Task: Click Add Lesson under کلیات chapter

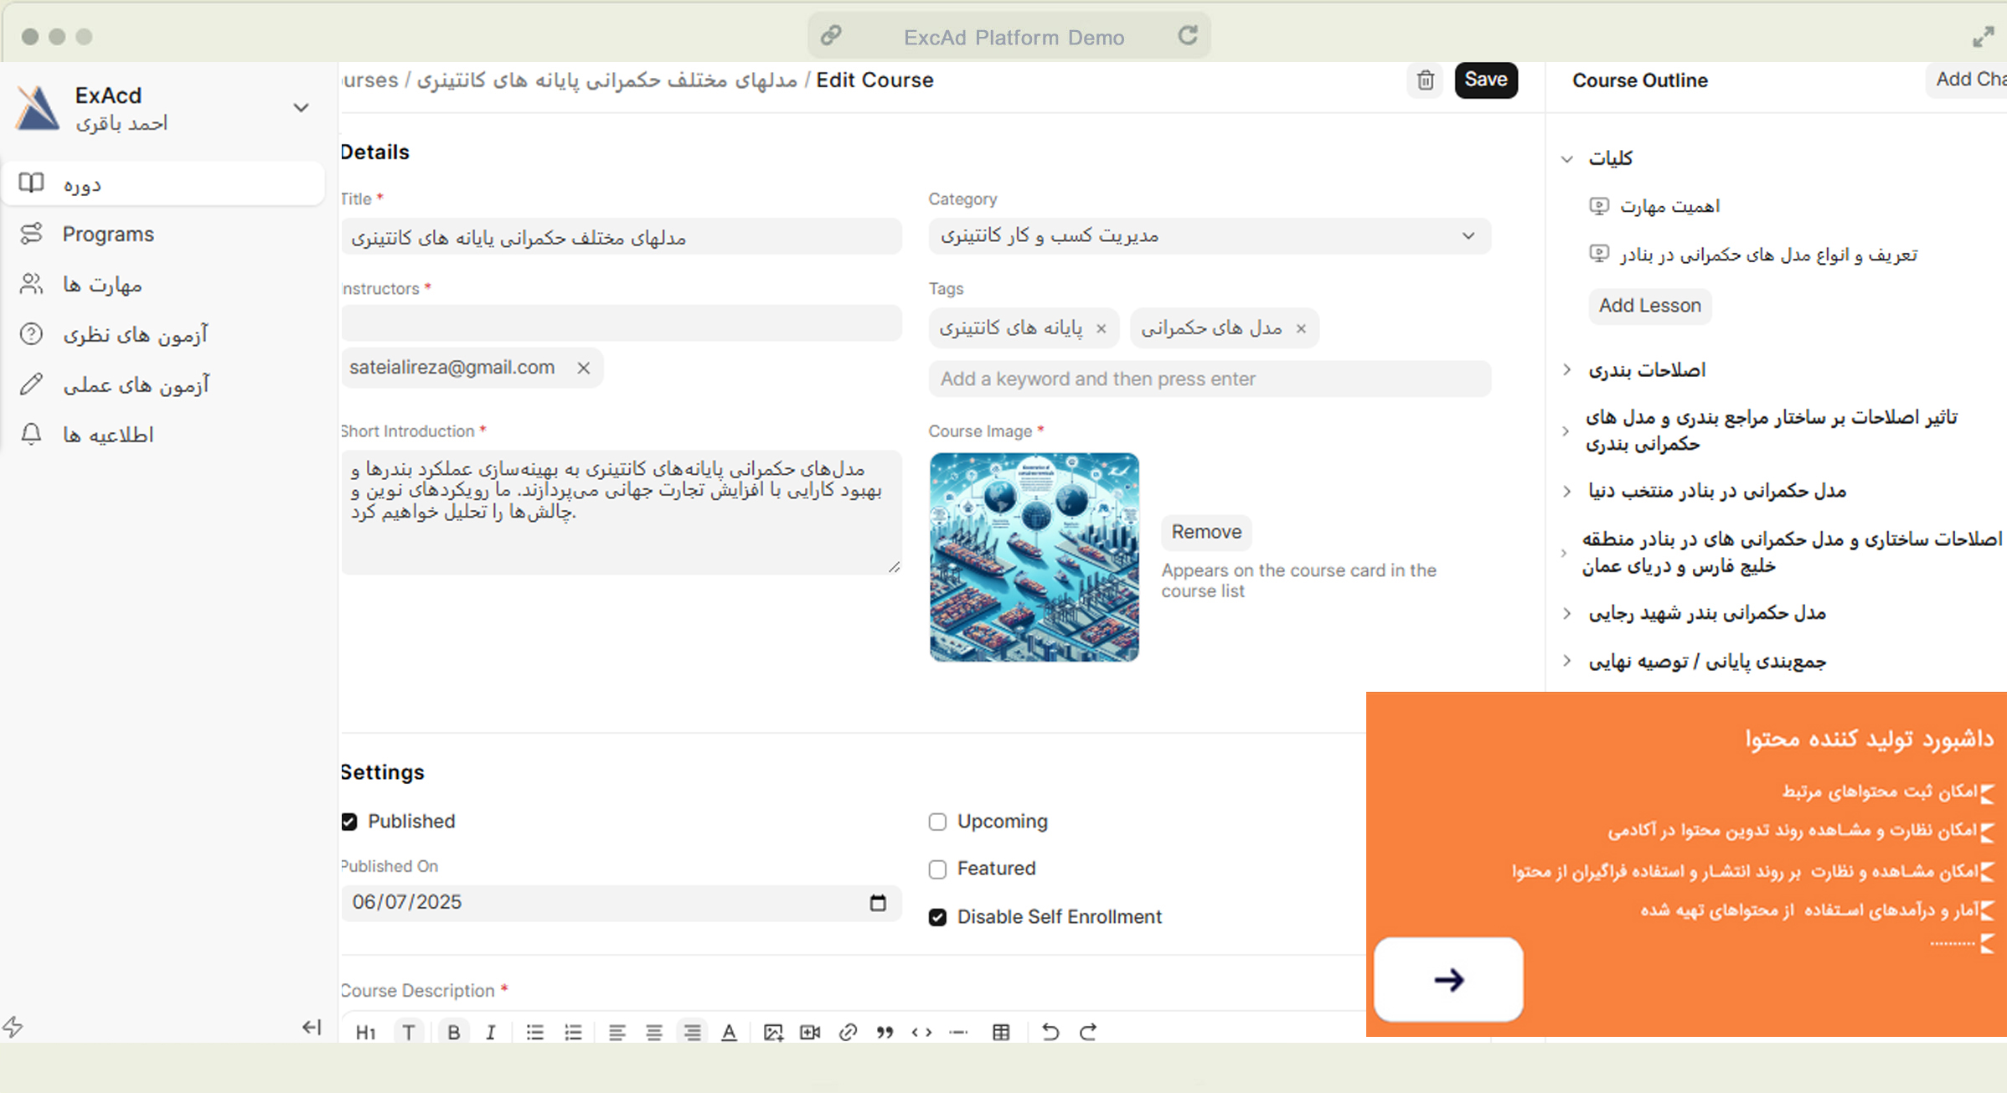Action: pos(1649,306)
